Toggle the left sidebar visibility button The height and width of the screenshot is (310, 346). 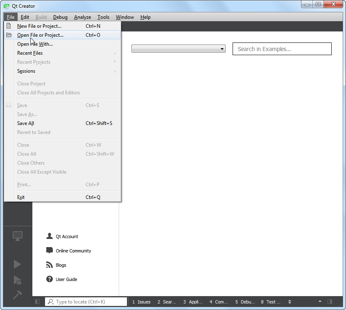[x=38, y=302]
